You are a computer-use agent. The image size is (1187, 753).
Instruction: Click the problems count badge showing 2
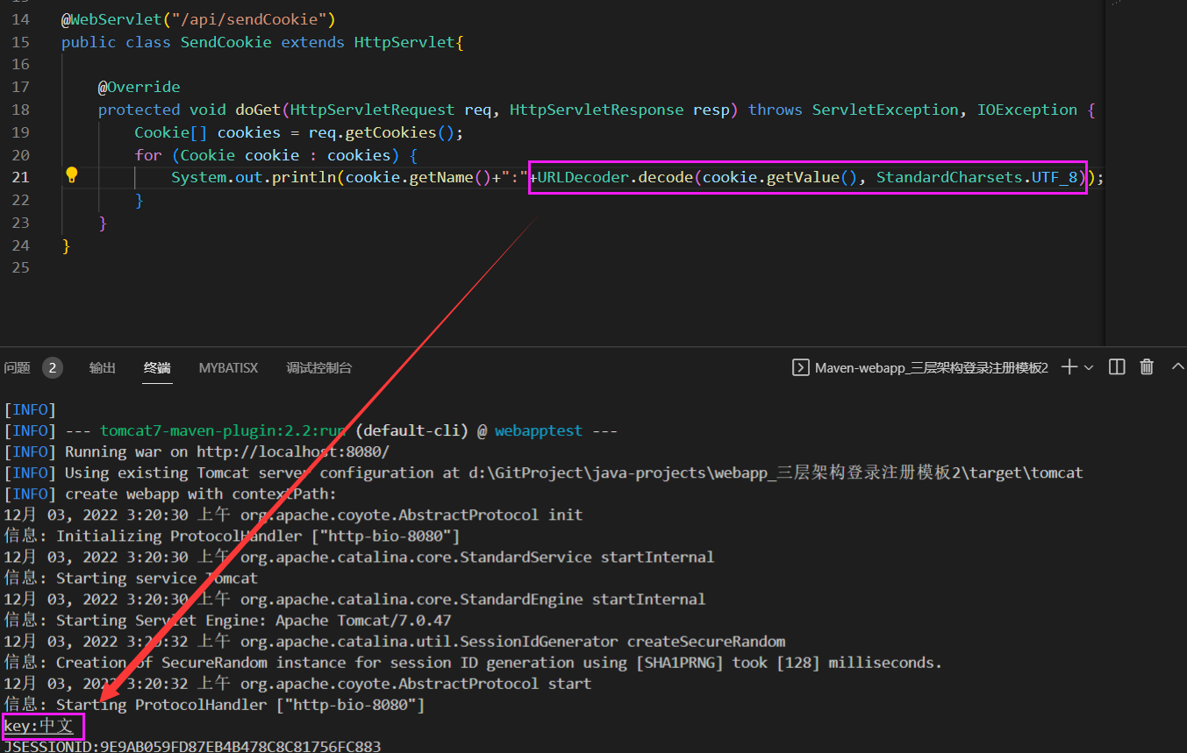click(52, 368)
